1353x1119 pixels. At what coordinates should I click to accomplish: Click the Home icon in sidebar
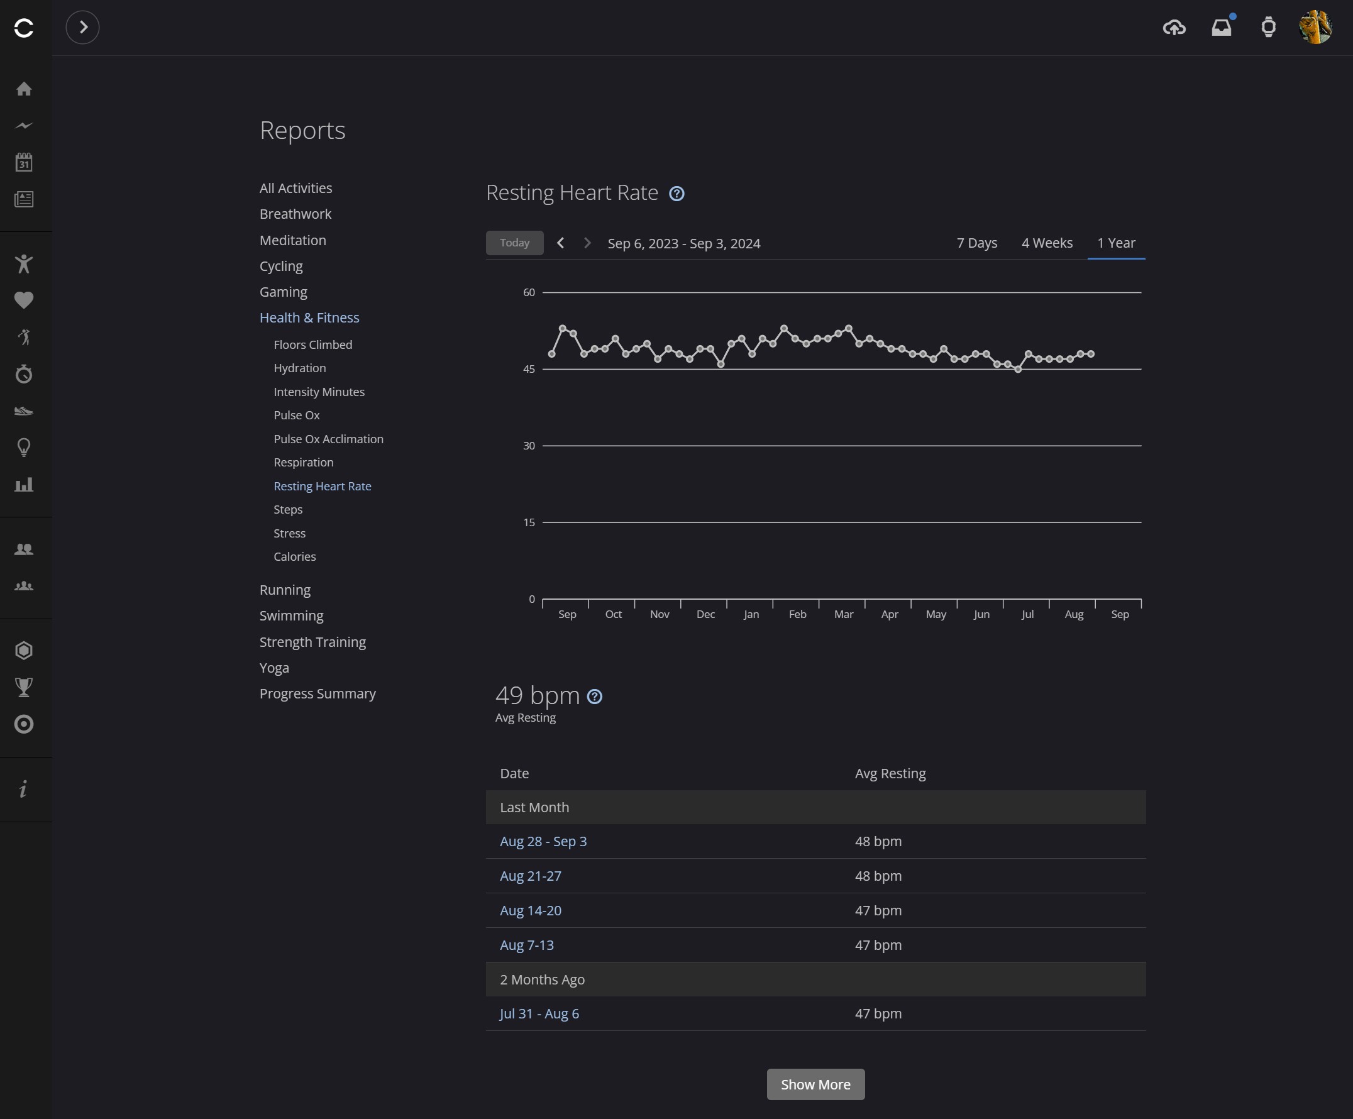pyautogui.click(x=24, y=89)
